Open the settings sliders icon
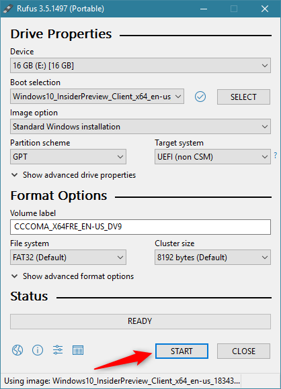The height and width of the screenshot is (389, 281). click(x=58, y=350)
